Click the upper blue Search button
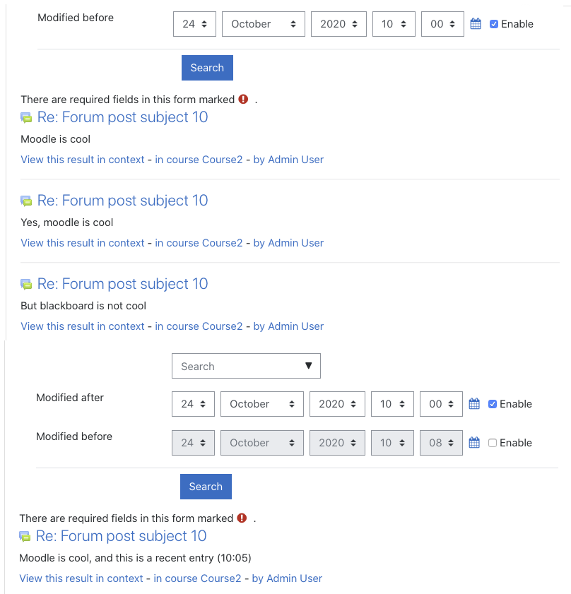 point(207,68)
